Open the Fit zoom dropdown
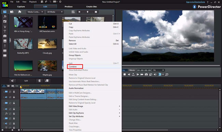The image size is (222, 132). (x=158, y=70)
